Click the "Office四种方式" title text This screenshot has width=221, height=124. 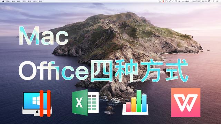tap(104, 71)
